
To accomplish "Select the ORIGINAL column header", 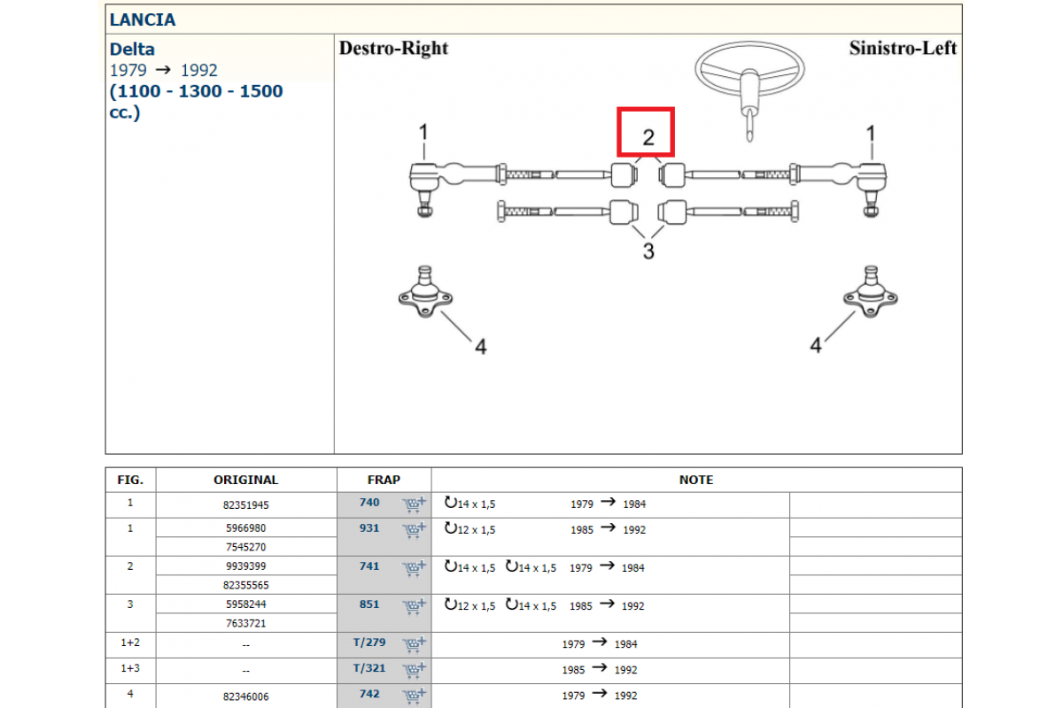I will pyautogui.click(x=246, y=480).
